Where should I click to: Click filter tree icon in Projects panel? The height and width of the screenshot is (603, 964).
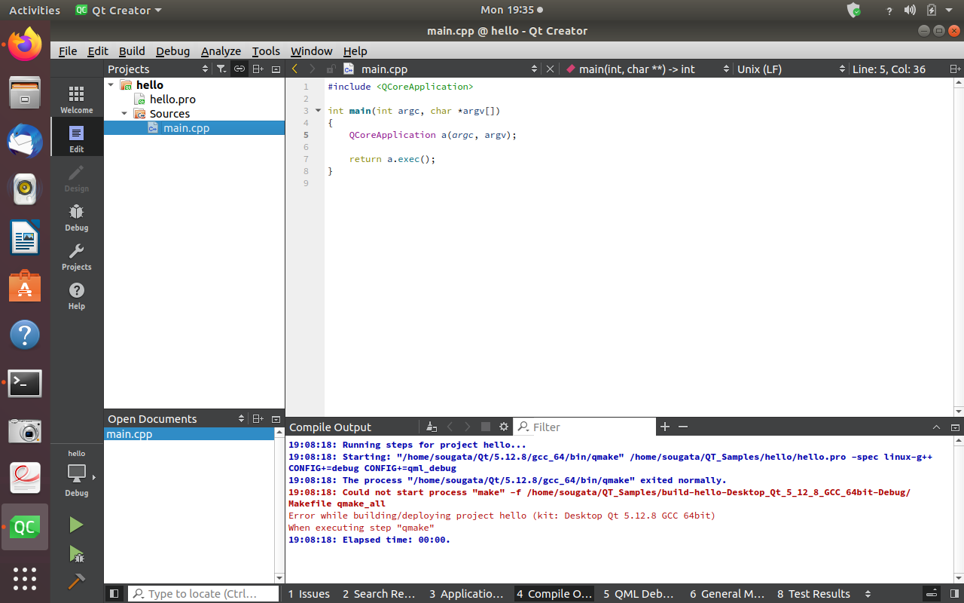coord(221,69)
